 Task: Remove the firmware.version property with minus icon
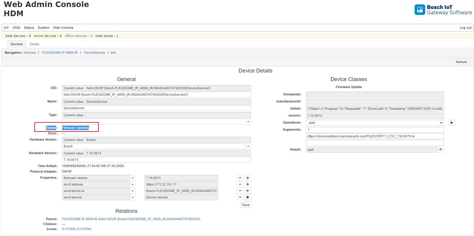click(x=240, y=178)
